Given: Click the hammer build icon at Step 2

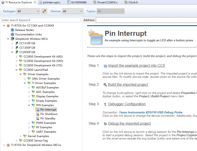Looking at the screenshot, I should tap(105, 85).
